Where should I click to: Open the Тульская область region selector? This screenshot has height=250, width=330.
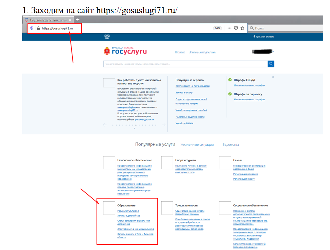[264, 37]
